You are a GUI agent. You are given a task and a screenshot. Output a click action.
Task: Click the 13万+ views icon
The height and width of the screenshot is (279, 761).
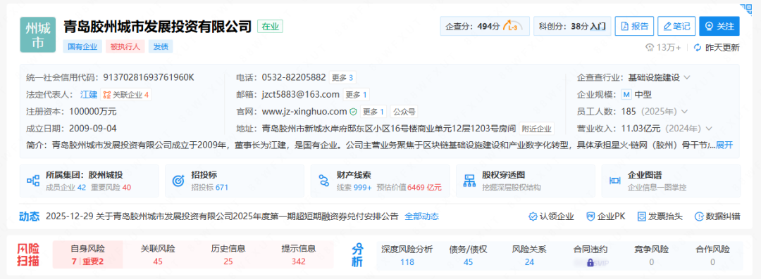650,48
